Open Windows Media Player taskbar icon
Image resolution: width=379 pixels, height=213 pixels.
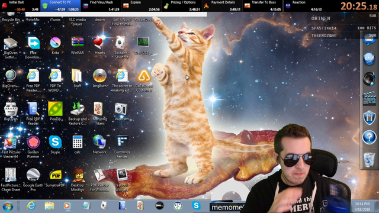tap(67, 206)
